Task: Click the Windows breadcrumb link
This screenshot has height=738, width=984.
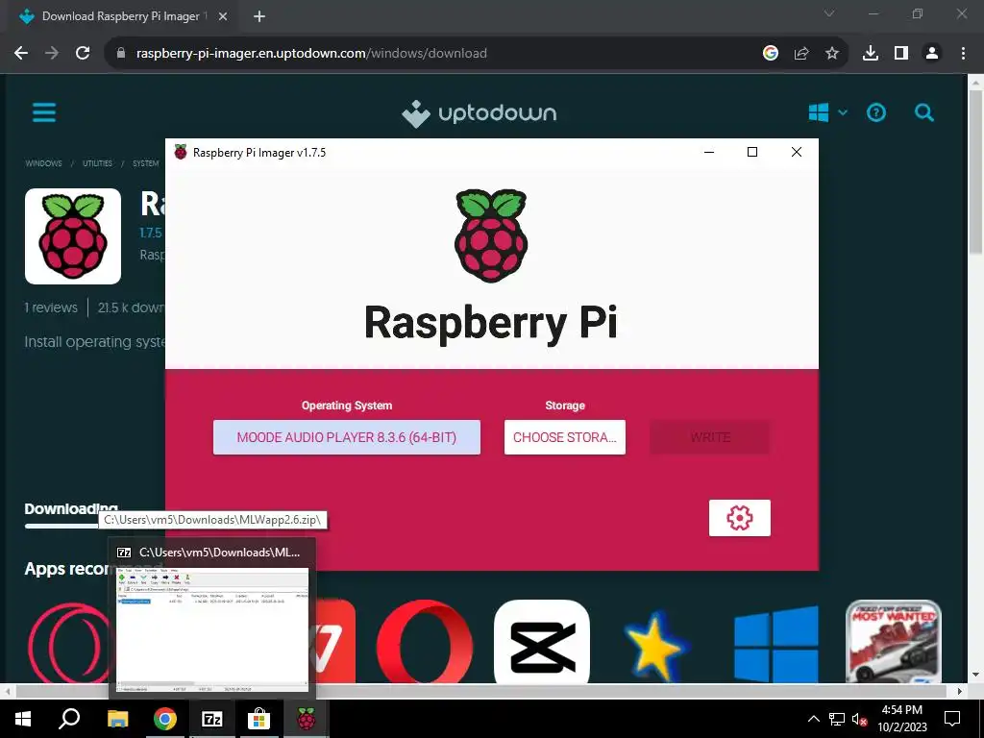Action: [43, 163]
